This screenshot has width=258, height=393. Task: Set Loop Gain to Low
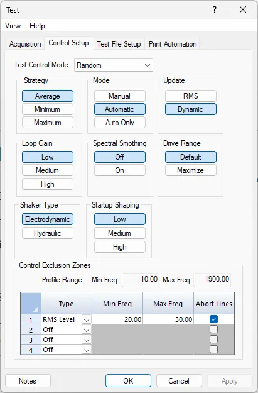(48, 157)
